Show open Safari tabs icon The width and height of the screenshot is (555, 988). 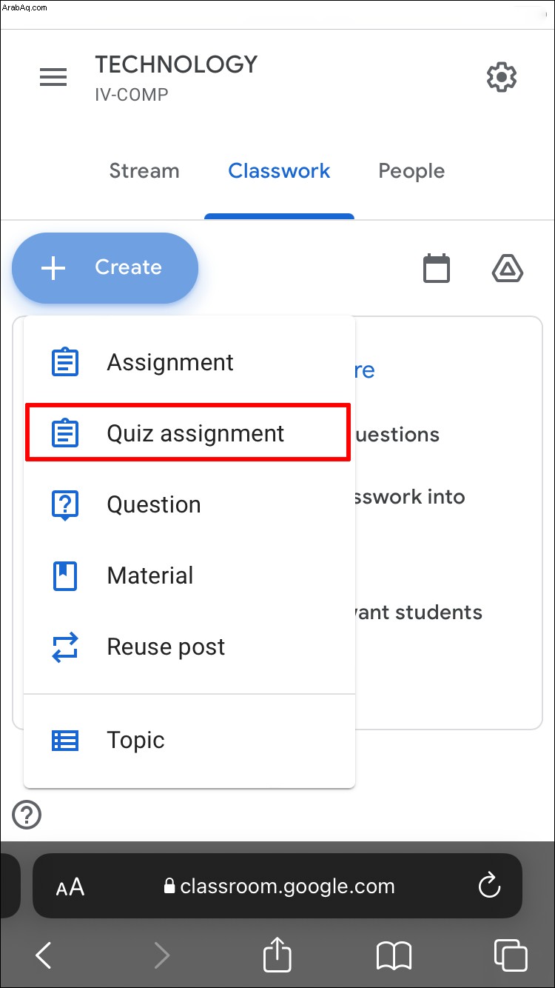pos(511,955)
